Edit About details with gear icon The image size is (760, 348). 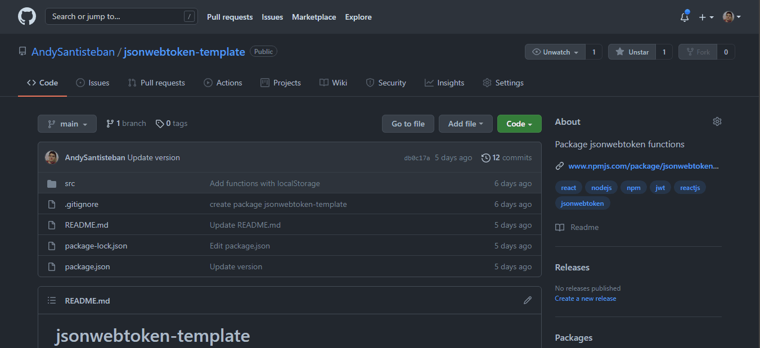(717, 121)
